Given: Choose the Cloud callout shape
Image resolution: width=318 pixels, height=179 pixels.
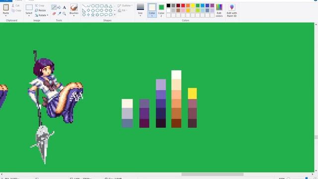Looking at the screenshot, I should [x=111, y=15].
